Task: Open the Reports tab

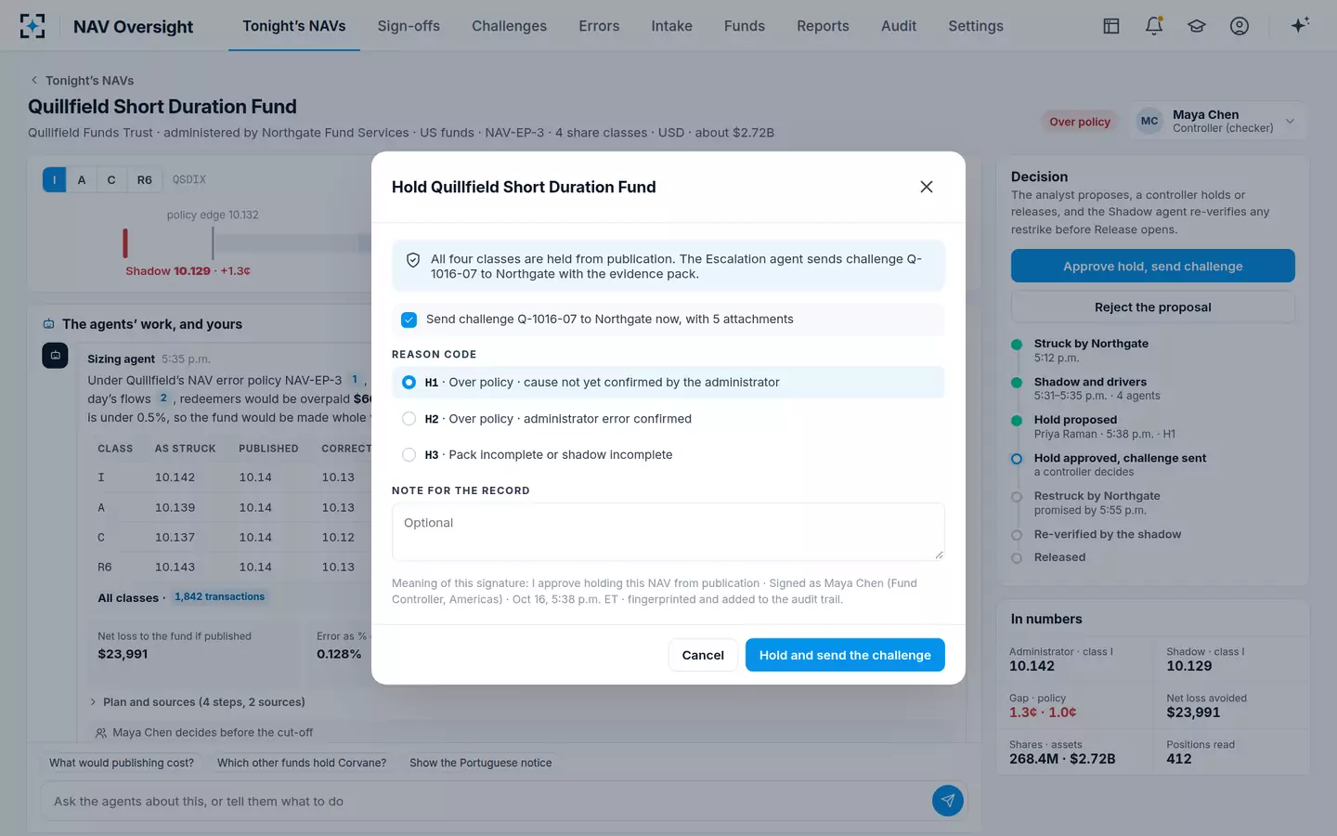Action: (x=823, y=26)
